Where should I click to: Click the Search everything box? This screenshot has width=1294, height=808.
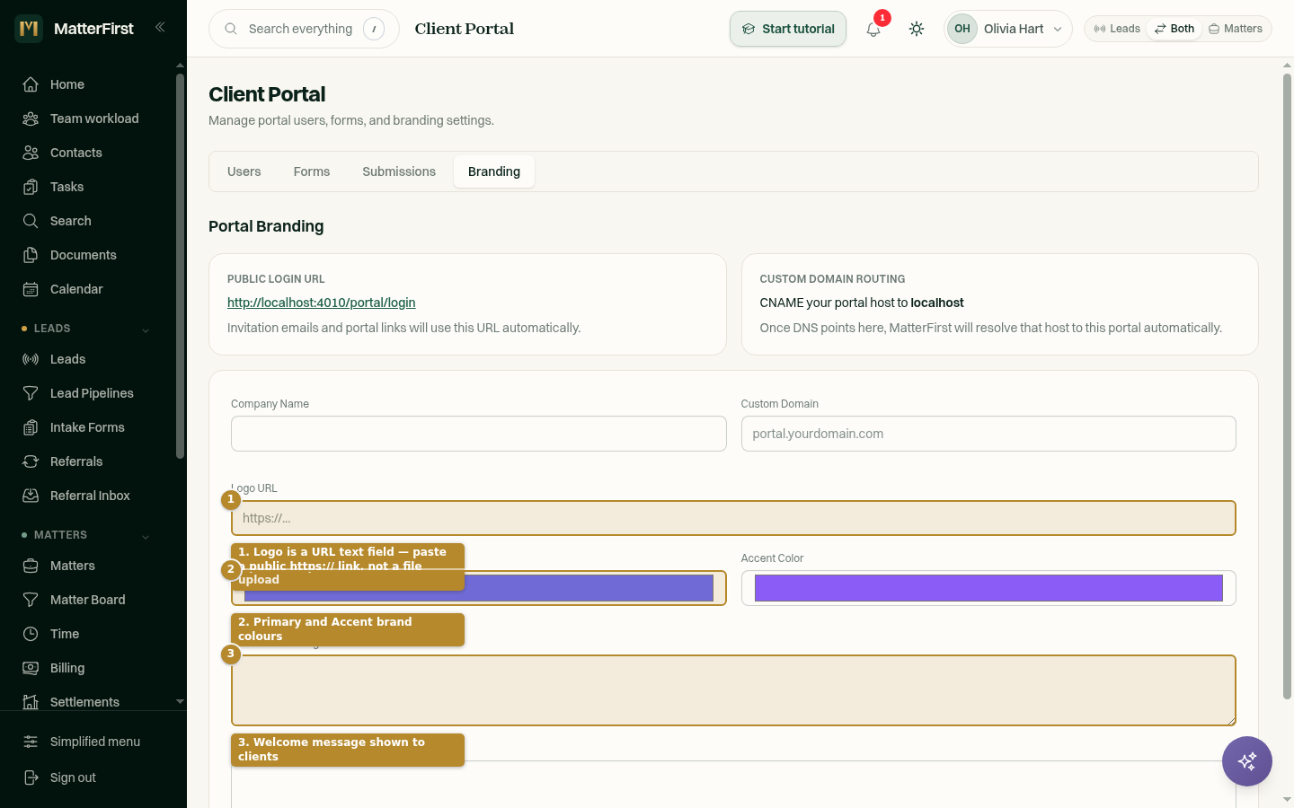click(304, 29)
